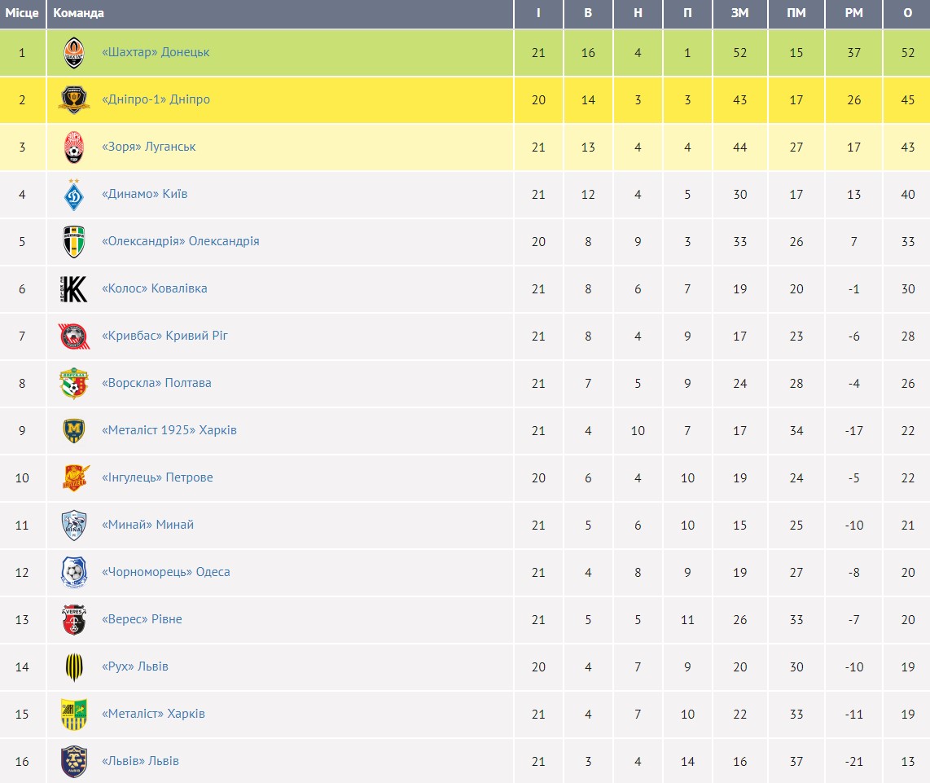Click the «Команда» column header
This screenshot has width=930, height=783.
[79, 13]
